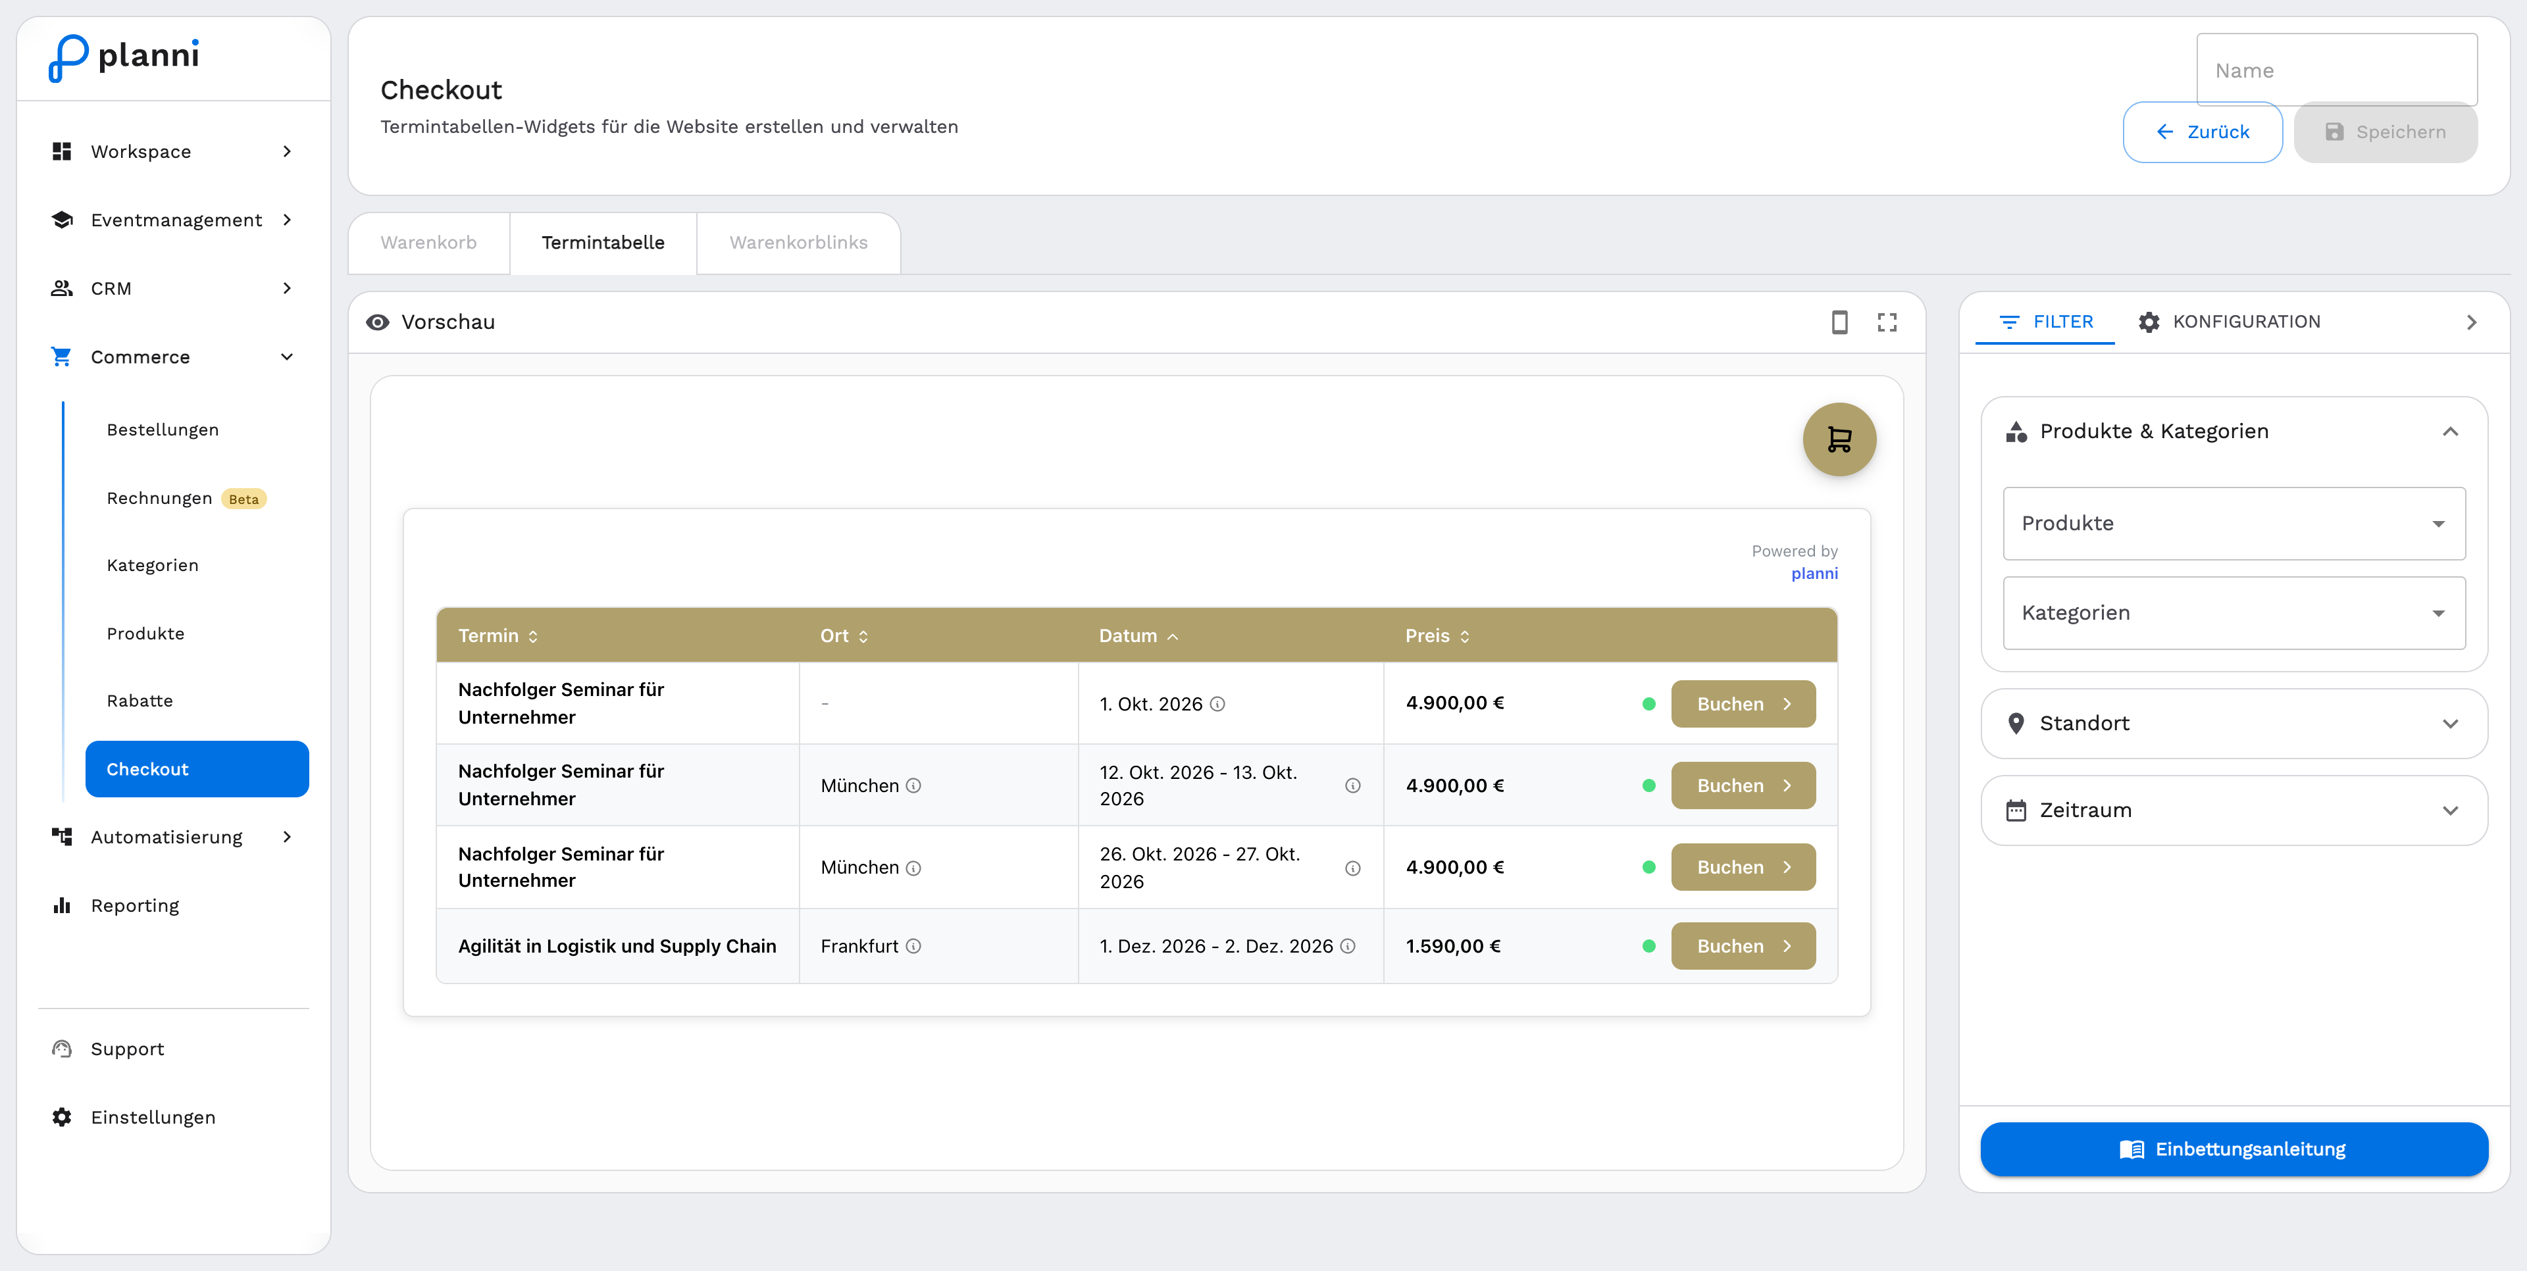
Task: Collapse Produkte & Kategorien section
Action: click(x=2233, y=432)
